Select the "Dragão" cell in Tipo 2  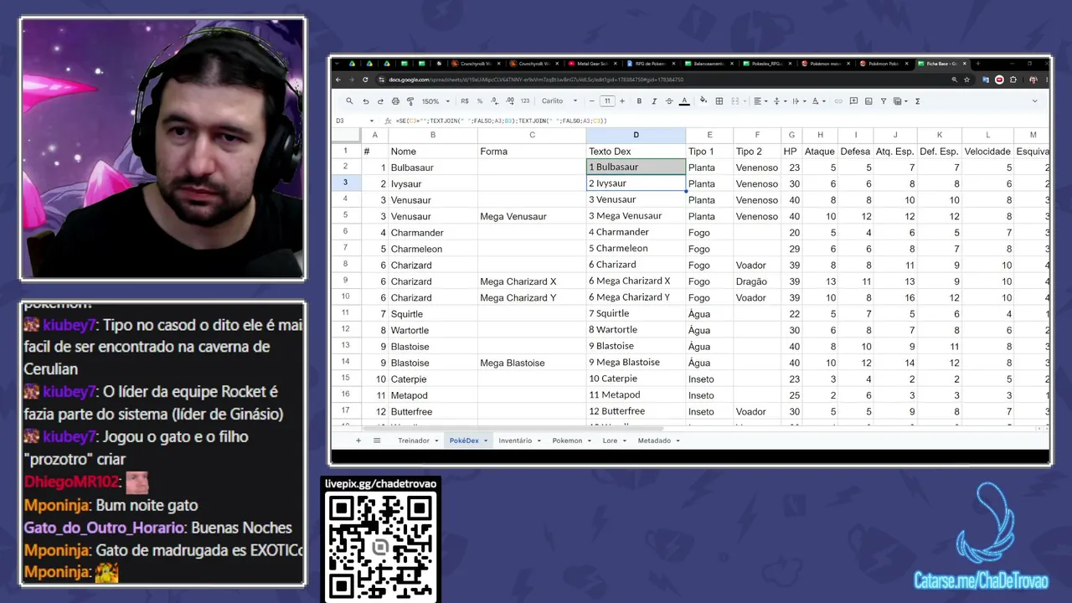[x=757, y=281]
